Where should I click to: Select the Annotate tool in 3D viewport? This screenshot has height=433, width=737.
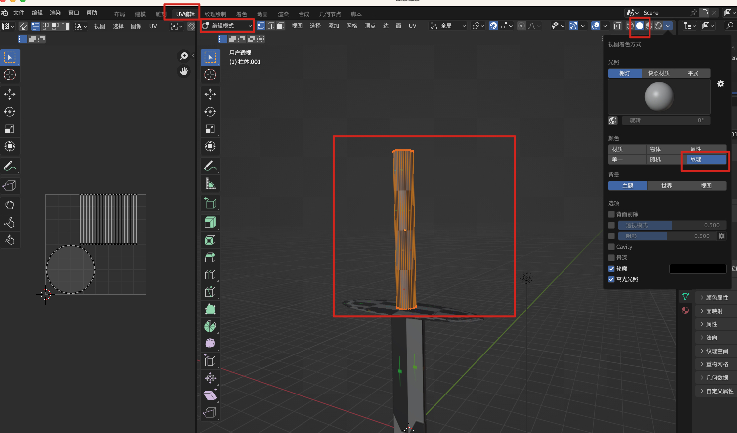click(x=210, y=166)
